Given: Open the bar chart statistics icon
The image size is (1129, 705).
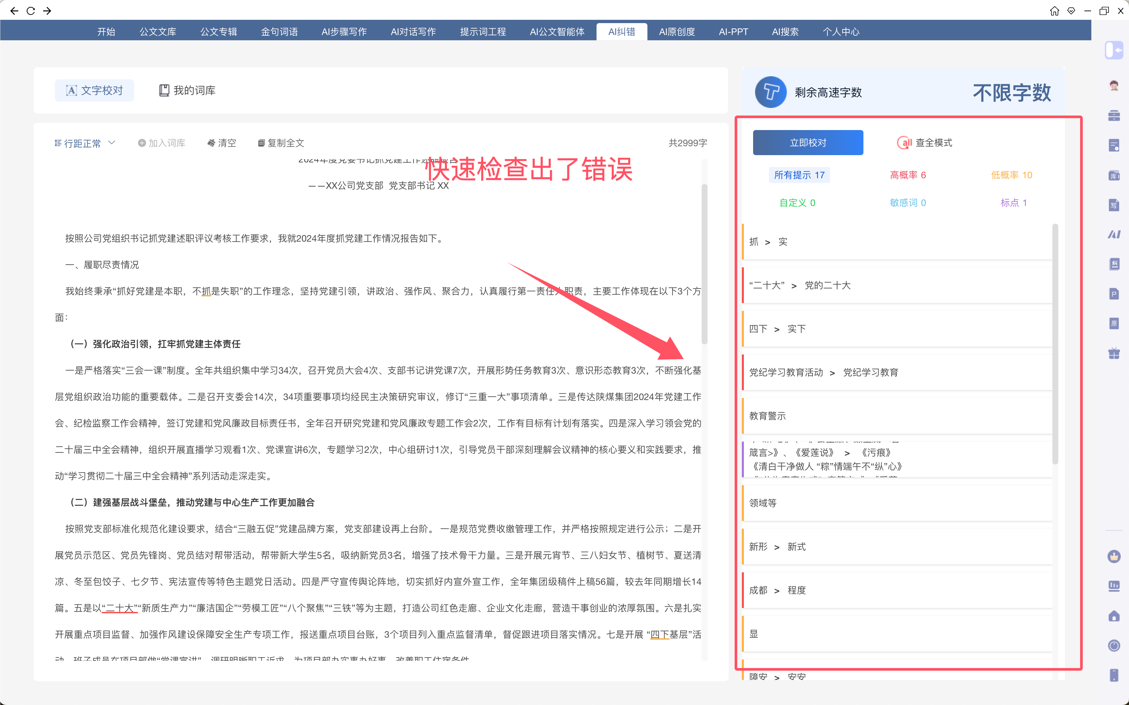Looking at the screenshot, I should [x=1114, y=586].
